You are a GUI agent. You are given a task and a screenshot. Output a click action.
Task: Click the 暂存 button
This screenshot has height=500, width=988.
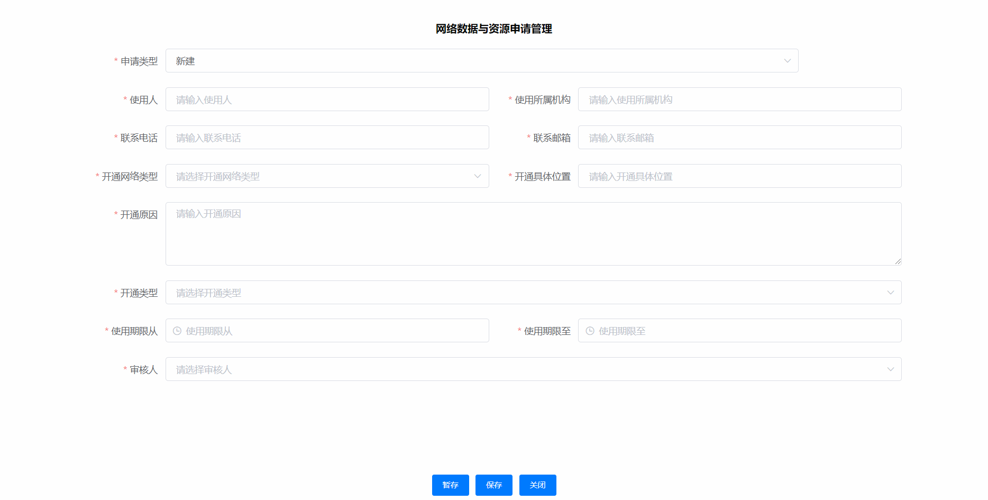coord(450,485)
